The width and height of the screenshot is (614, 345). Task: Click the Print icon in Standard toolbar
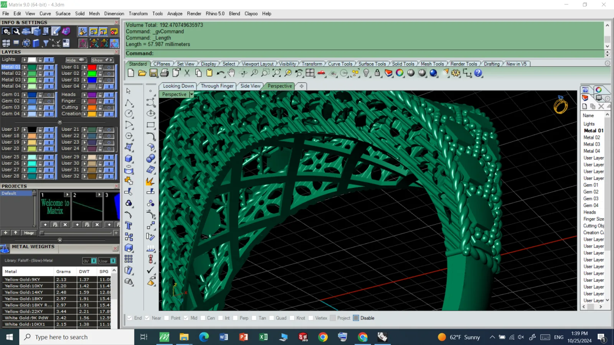click(165, 73)
